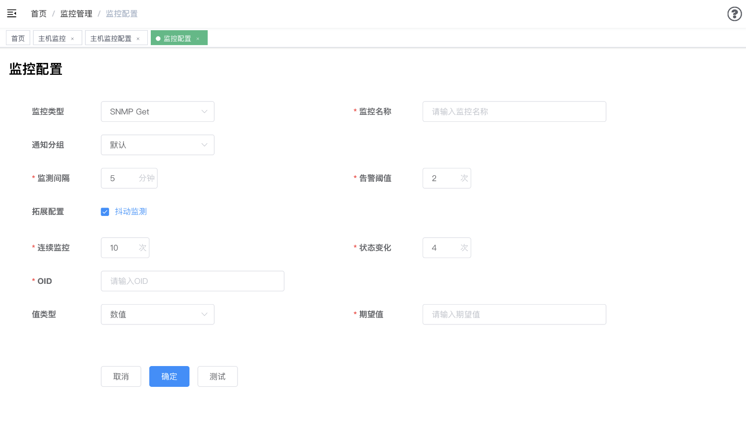This screenshot has height=424, width=746.
Task: Open help via the question mark icon
Action: [735, 14]
